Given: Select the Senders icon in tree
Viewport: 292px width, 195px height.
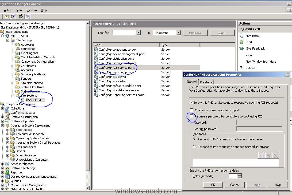Looking at the screenshot, I should 18,79.
